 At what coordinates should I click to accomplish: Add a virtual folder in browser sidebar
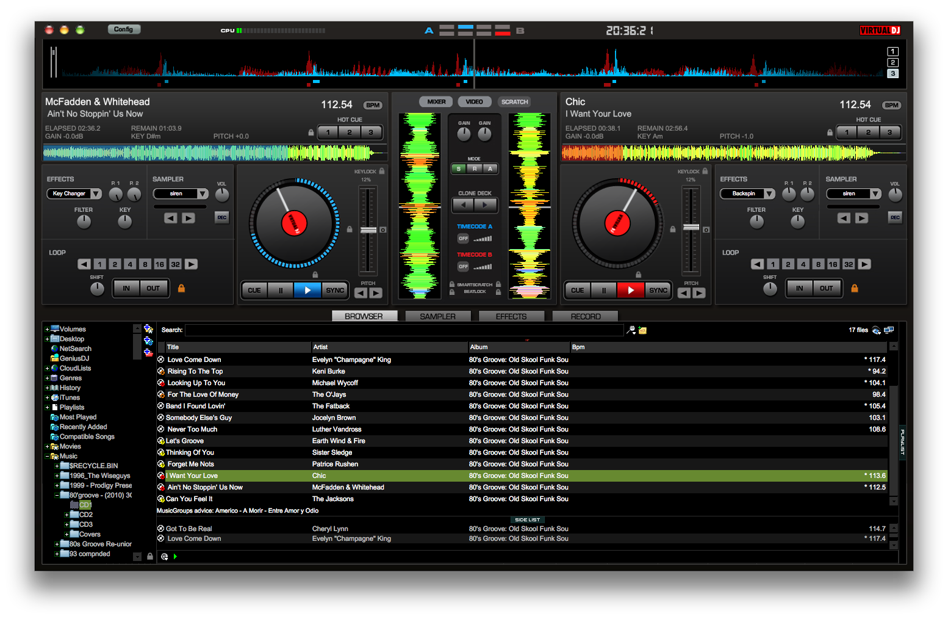148,352
